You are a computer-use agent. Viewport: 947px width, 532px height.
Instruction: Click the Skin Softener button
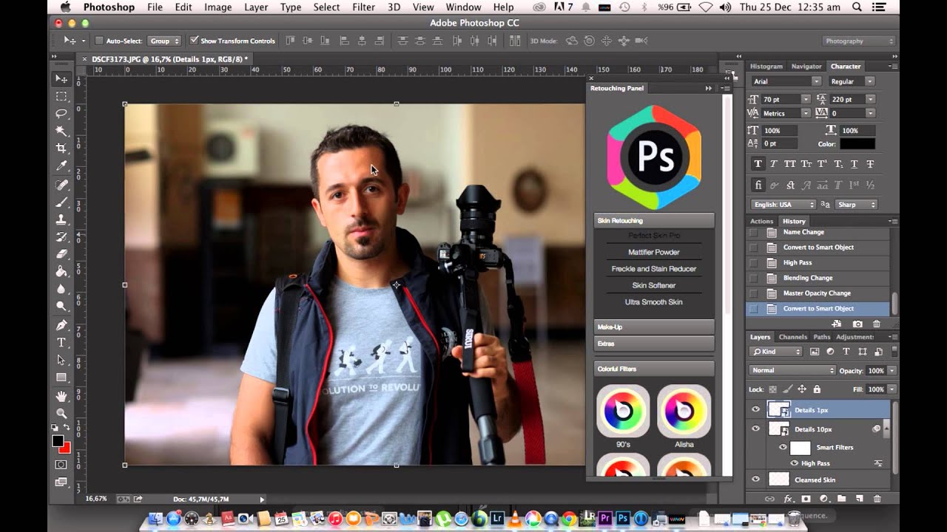point(654,285)
